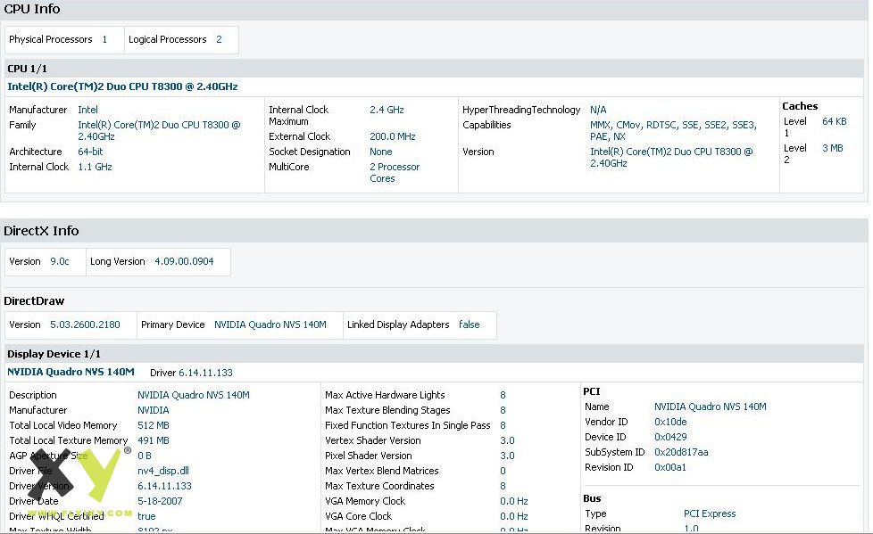Select the Architecture value "64-bit"

[90, 152]
